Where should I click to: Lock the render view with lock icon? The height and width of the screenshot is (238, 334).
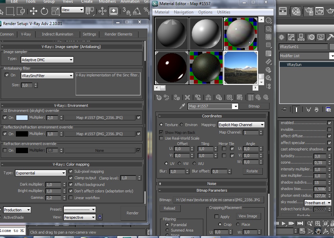coord(100,217)
